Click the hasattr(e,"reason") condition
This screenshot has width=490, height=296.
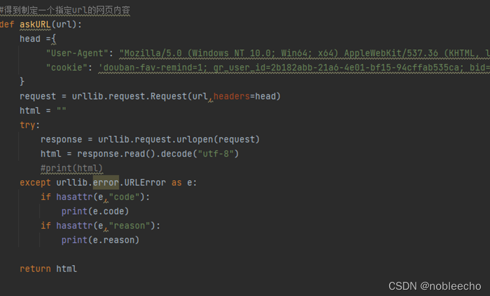[x=105, y=225]
